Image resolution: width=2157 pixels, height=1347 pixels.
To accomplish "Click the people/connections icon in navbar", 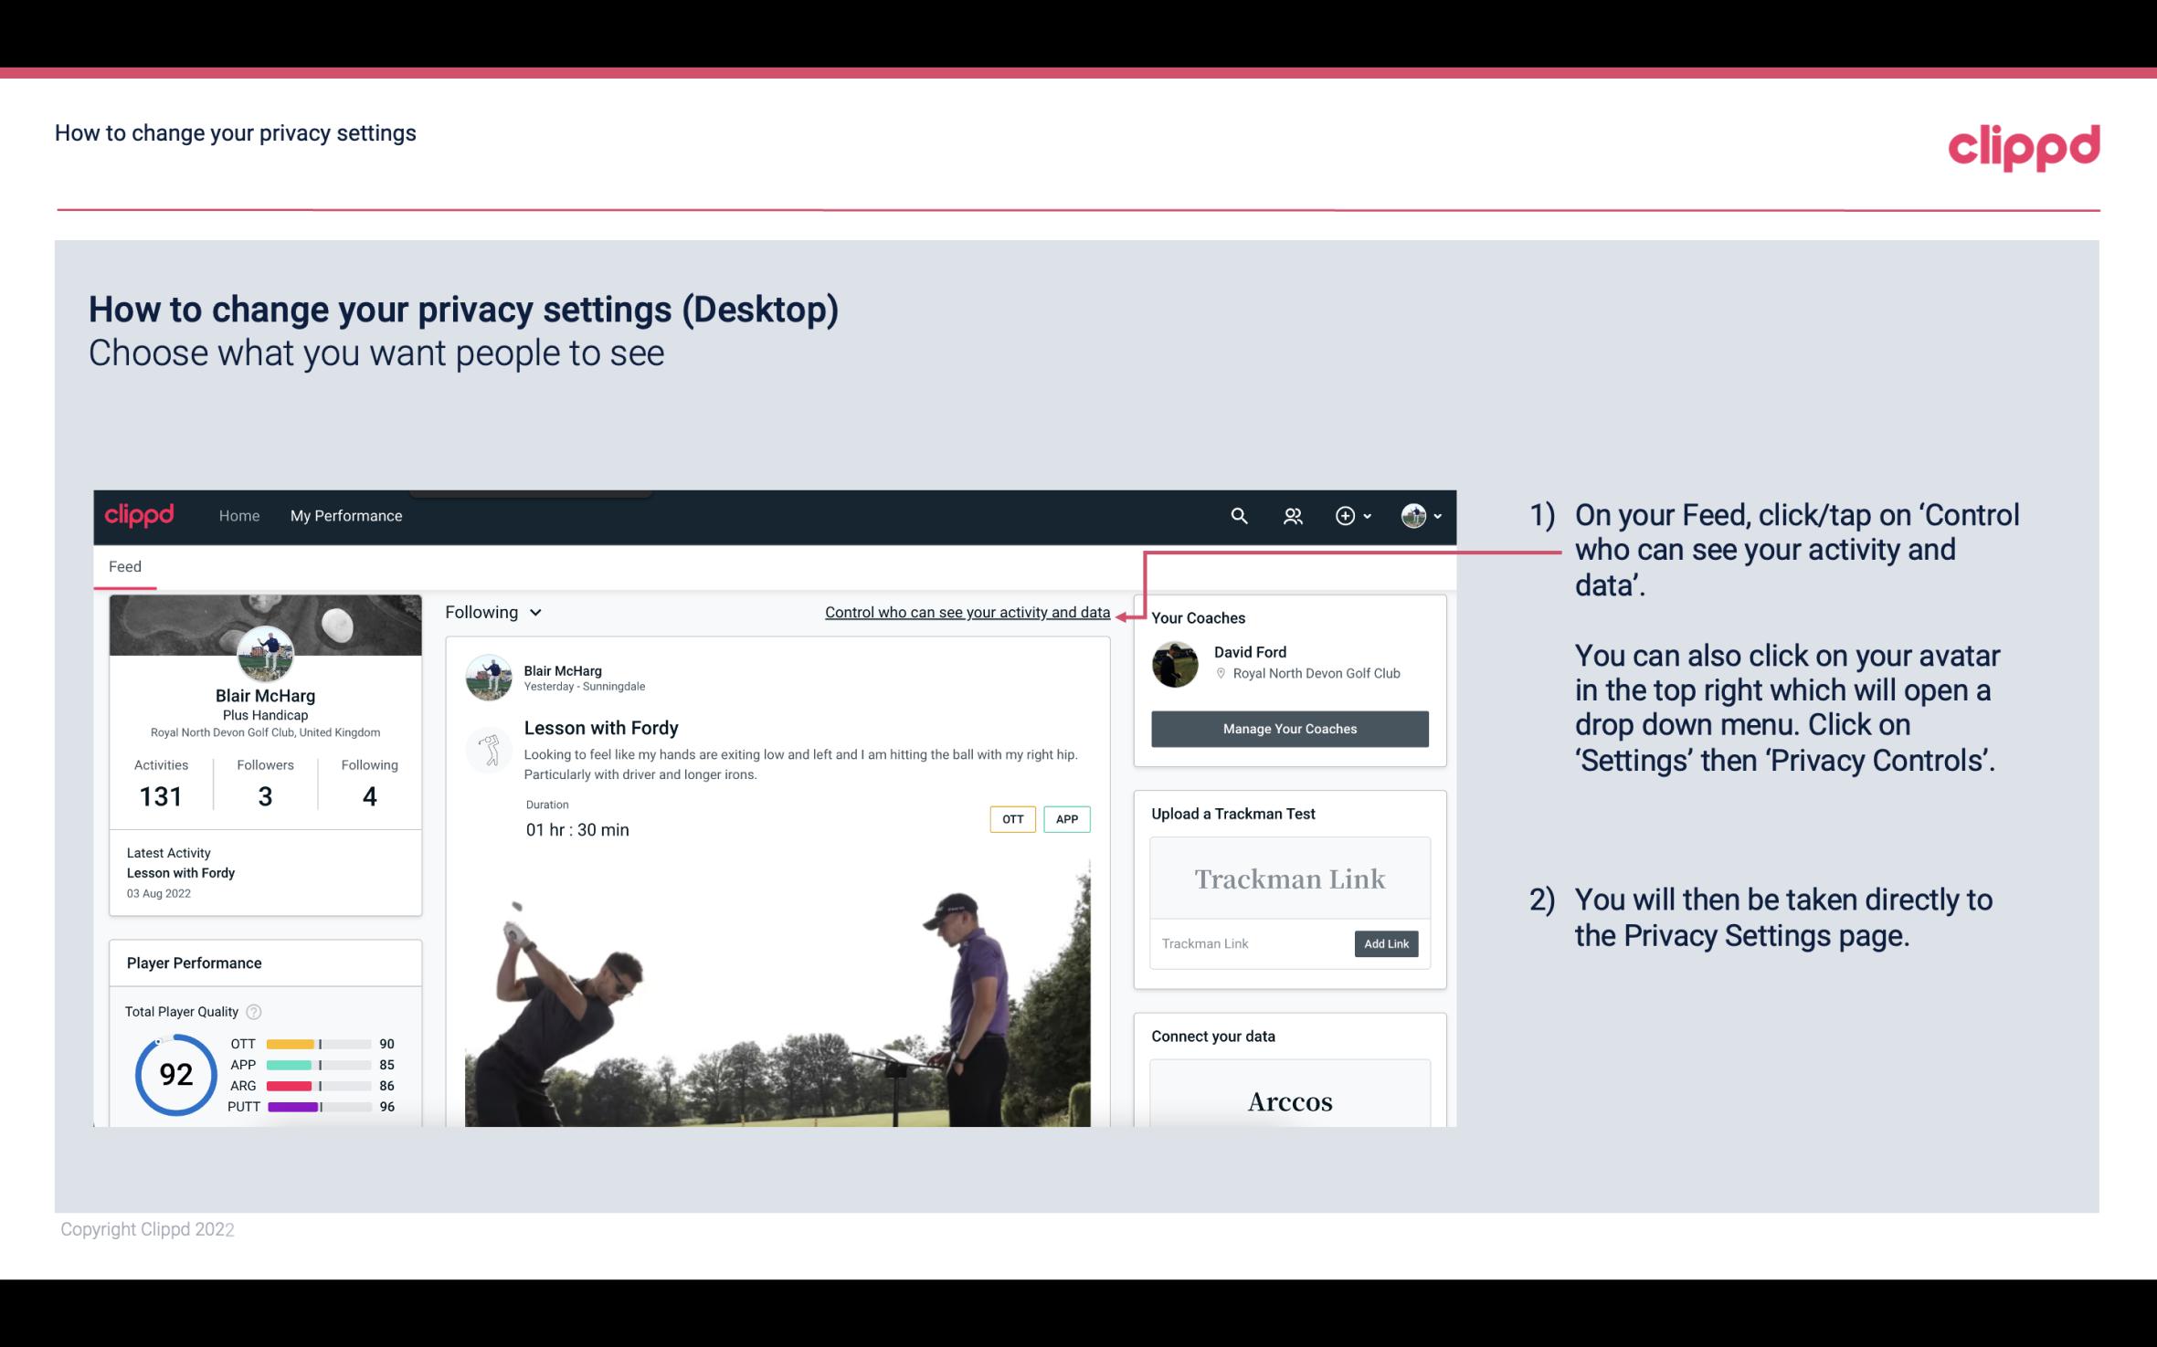I will [x=1293, y=515].
